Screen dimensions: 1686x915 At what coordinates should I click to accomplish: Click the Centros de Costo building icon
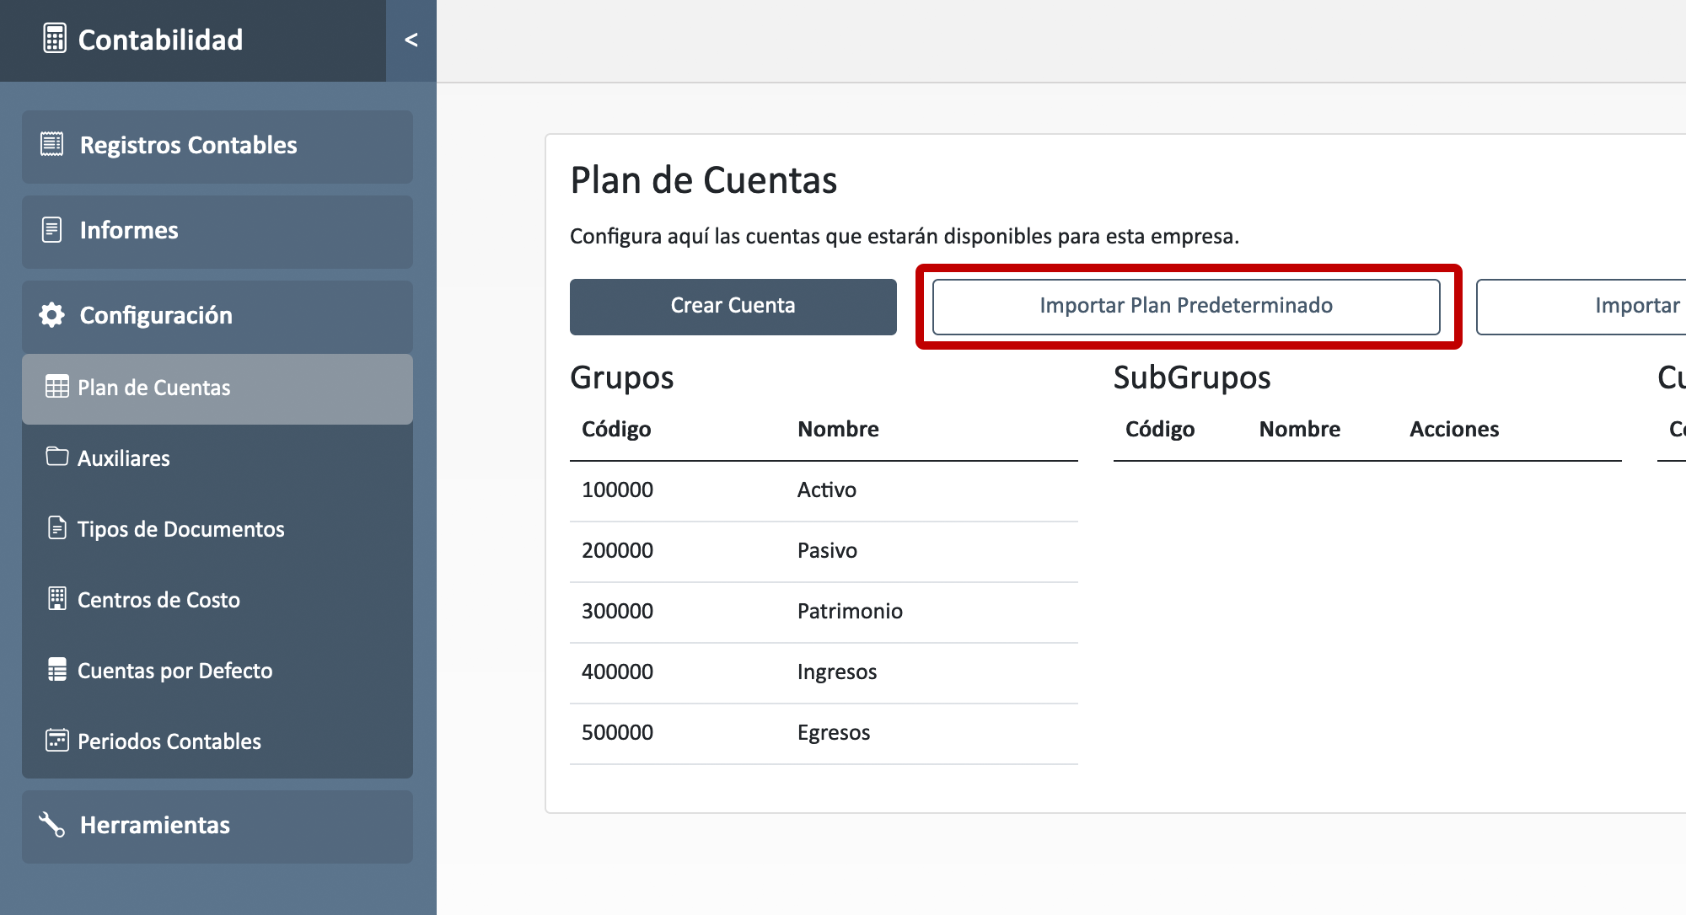56,598
